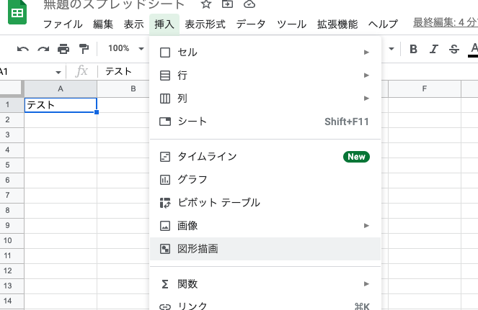Click the move to folder icon
Viewport: 478px width, 310px height.
(x=228, y=4)
